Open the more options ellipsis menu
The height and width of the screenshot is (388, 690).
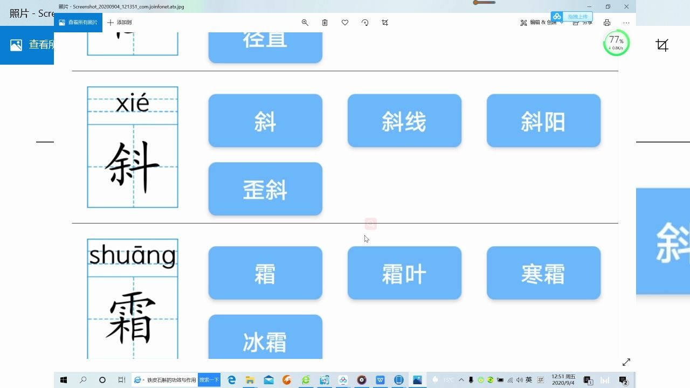pyautogui.click(x=626, y=23)
